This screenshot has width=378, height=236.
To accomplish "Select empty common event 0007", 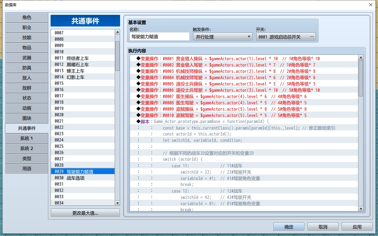I will (83, 33).
